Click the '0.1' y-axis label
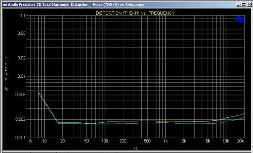 (x=22, y=16)
